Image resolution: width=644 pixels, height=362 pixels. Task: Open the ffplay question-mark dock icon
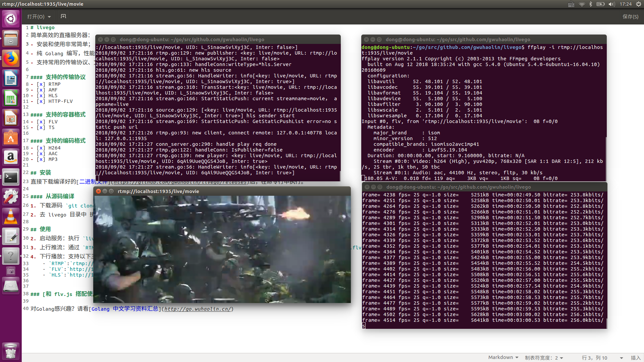11,256
